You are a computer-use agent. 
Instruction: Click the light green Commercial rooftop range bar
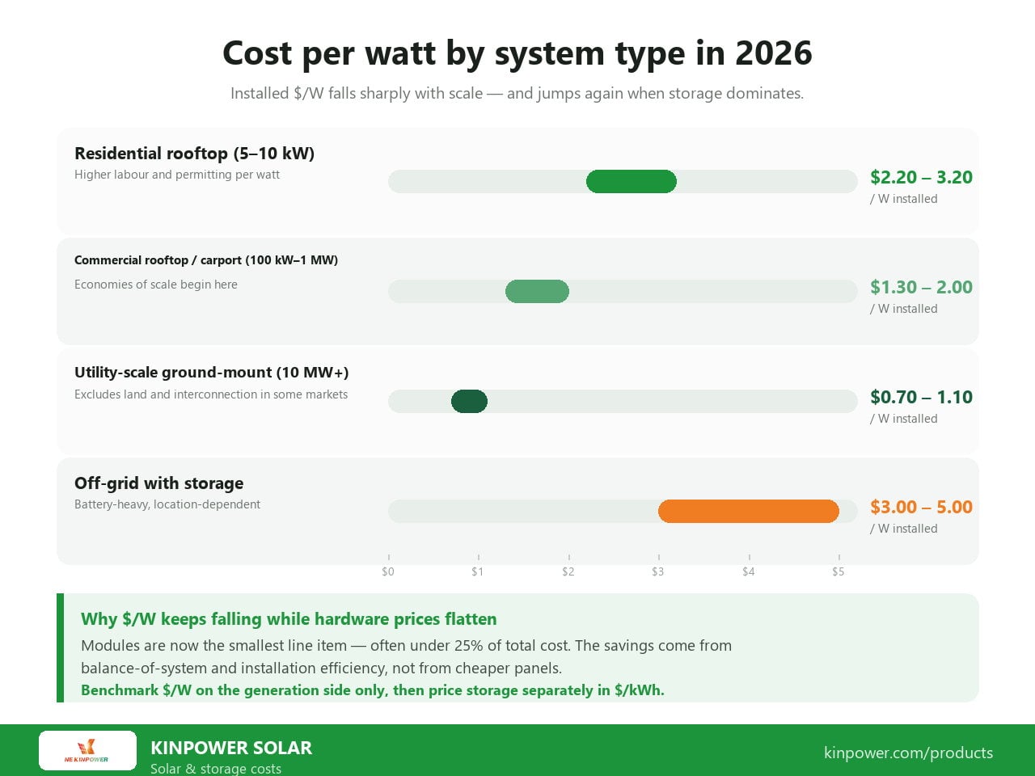(x=537, y=292)
